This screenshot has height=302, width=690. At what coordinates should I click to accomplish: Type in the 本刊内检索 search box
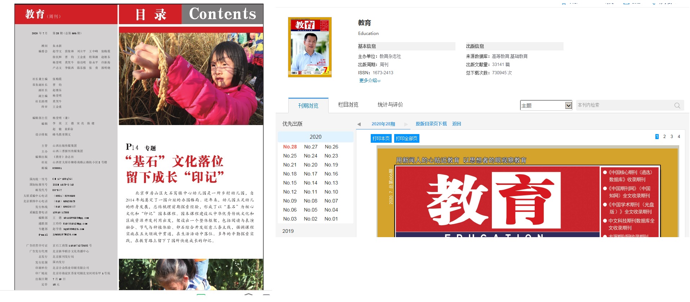pos(623,105)
